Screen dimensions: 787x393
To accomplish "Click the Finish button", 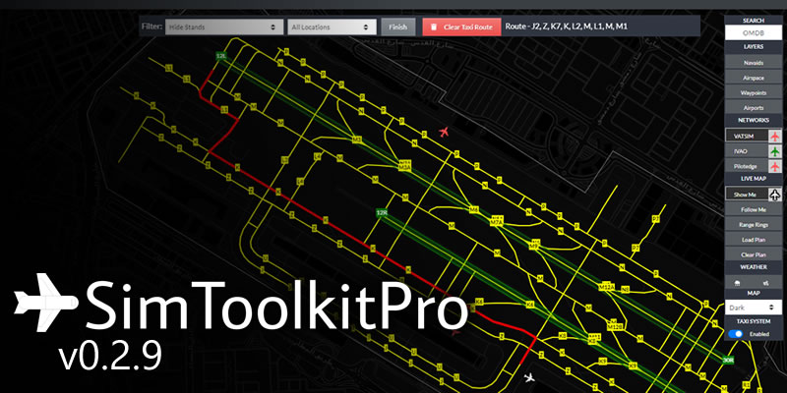I will [398, 28].
